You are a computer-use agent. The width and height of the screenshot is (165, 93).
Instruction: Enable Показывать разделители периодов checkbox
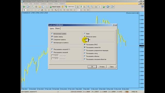(x=85, y=50)
